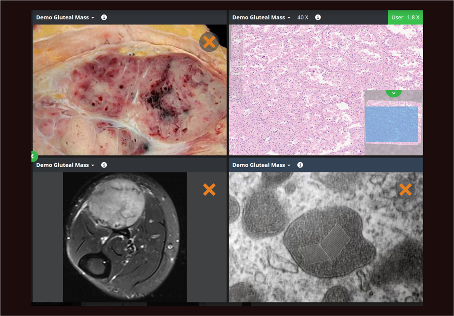Close the MRI scan panel with the orange X

click(209, 190)
